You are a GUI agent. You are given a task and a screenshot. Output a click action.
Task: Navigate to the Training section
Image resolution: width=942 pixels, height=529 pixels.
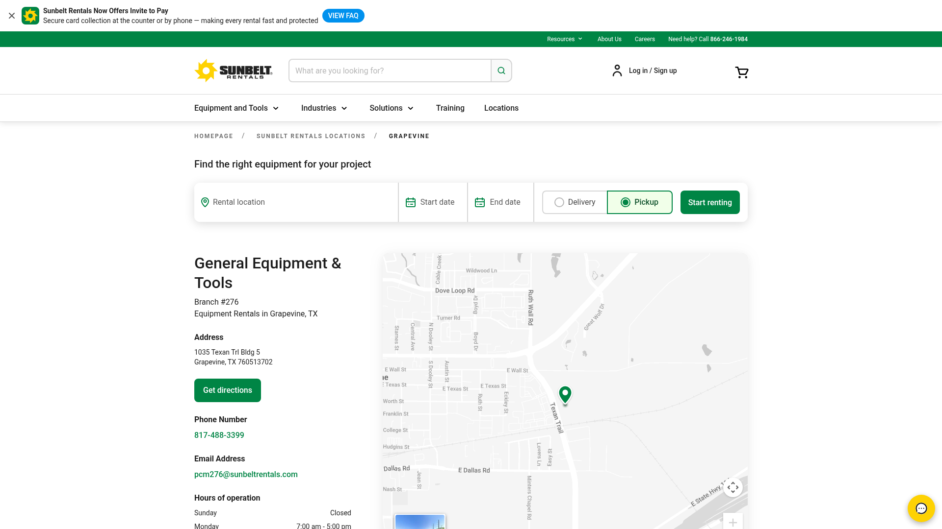point(450,108)
